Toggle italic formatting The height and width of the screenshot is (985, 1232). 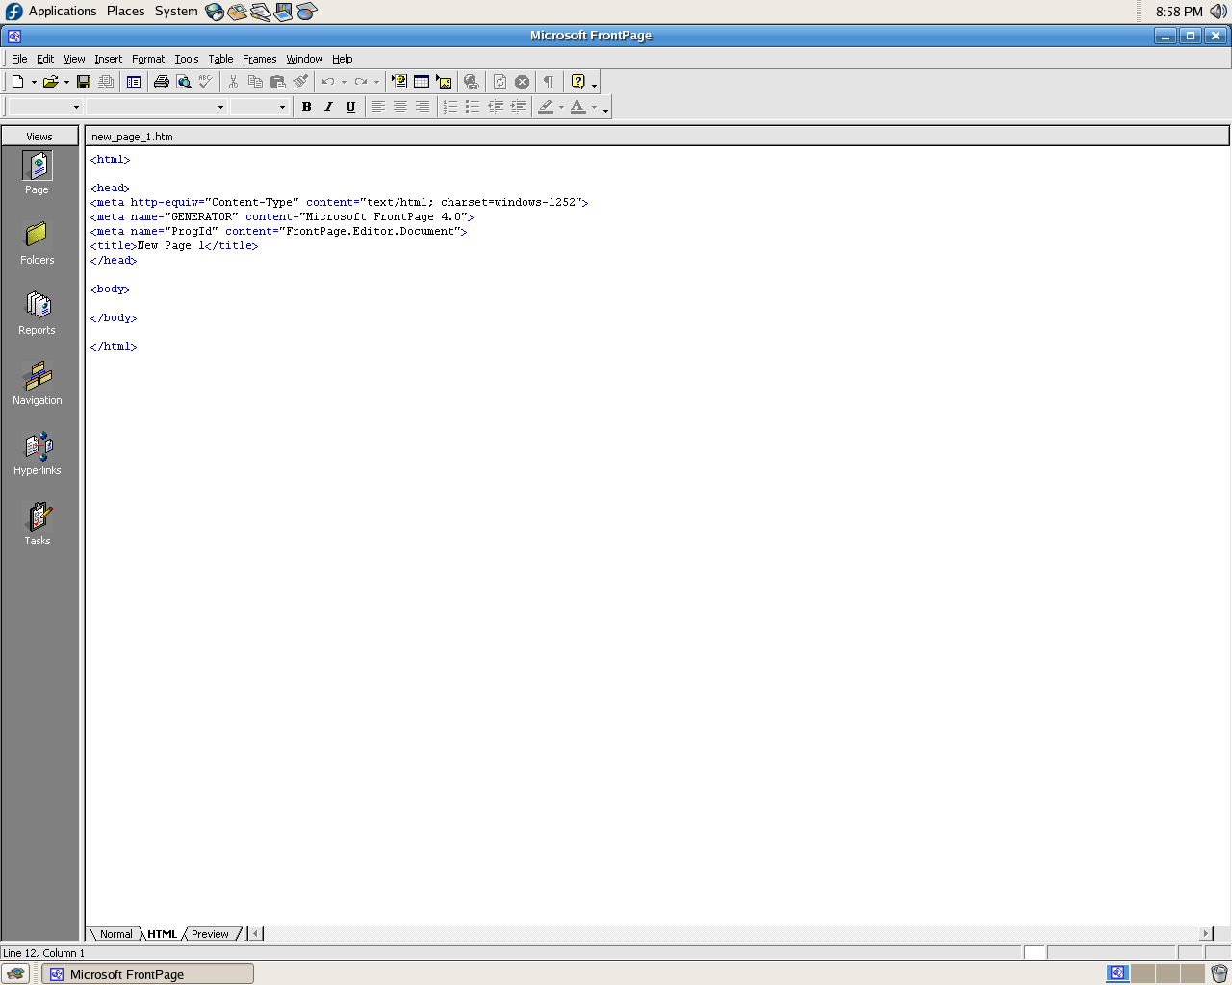click(x=328, y=107)
